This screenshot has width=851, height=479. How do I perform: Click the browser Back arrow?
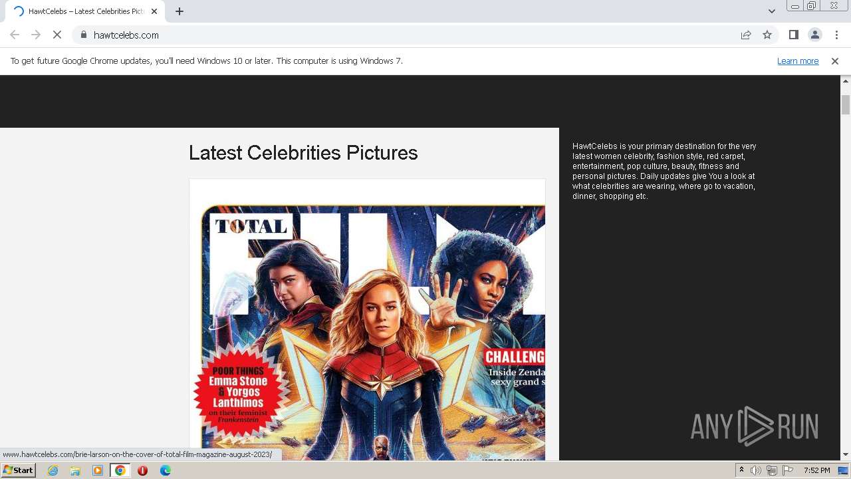[15, 35]
